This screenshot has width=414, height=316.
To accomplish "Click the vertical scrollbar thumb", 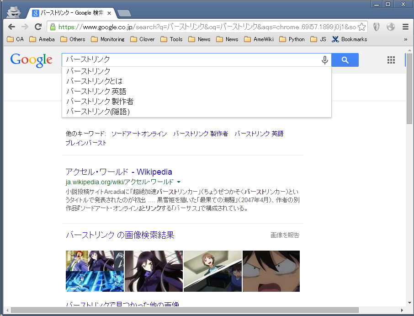I will (x=409, y=89).
